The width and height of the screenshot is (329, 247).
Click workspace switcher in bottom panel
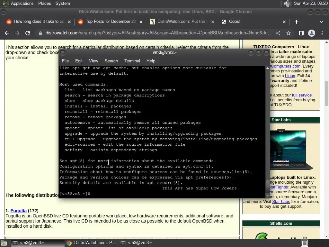click(304, 243)
